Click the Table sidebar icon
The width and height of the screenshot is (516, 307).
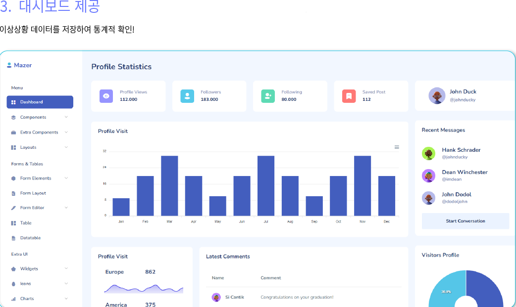pyautogui.click(x=13, y=223)
